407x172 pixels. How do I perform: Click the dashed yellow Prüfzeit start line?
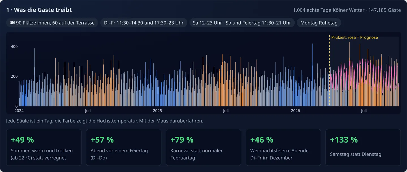click(x=330, y=71)
